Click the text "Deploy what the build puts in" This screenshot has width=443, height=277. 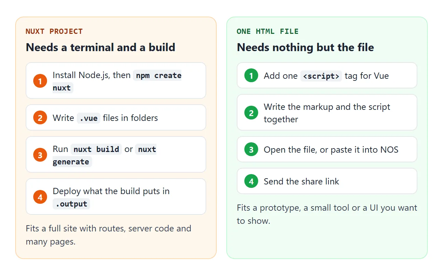click(x=111, y=191)
